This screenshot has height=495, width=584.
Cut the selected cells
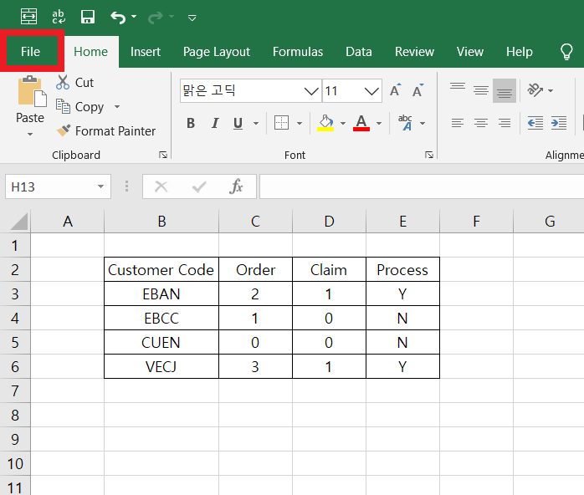click(74, 82)
